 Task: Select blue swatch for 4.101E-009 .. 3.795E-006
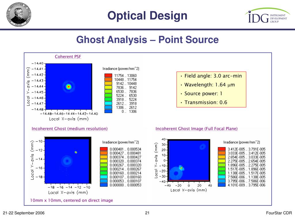222,185
